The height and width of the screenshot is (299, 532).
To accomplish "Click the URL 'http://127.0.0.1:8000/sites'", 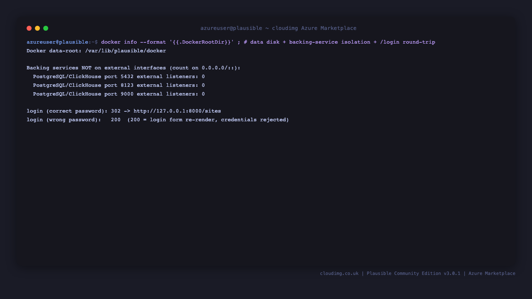I will [177, 111].
